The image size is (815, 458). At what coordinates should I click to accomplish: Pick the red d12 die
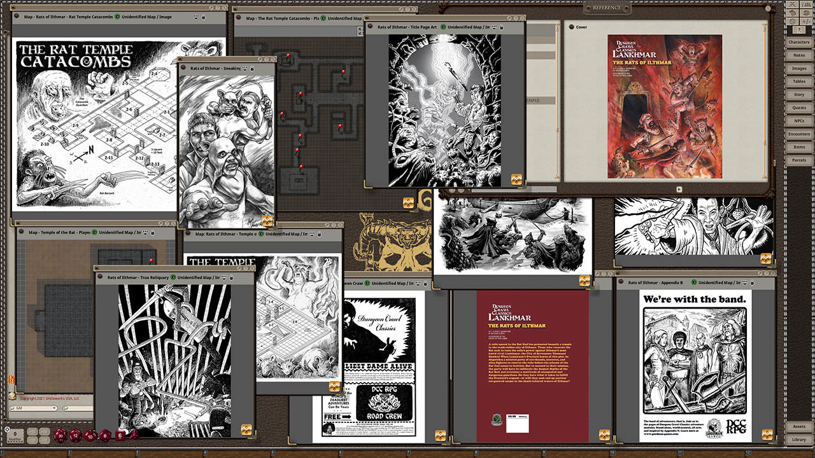coord(76,435)
